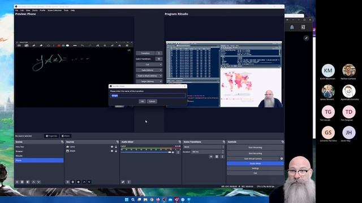Move source down in the Sources dock

coord(89,182)
